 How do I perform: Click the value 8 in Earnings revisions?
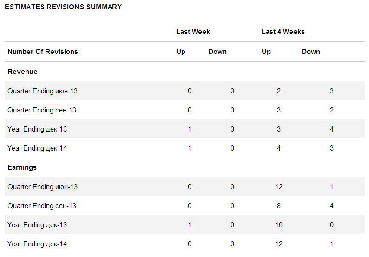click(279, 206)
